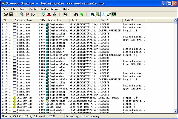Click the NAME NOT FOUND result
This screenshot has height=119, width=178.
109,98
